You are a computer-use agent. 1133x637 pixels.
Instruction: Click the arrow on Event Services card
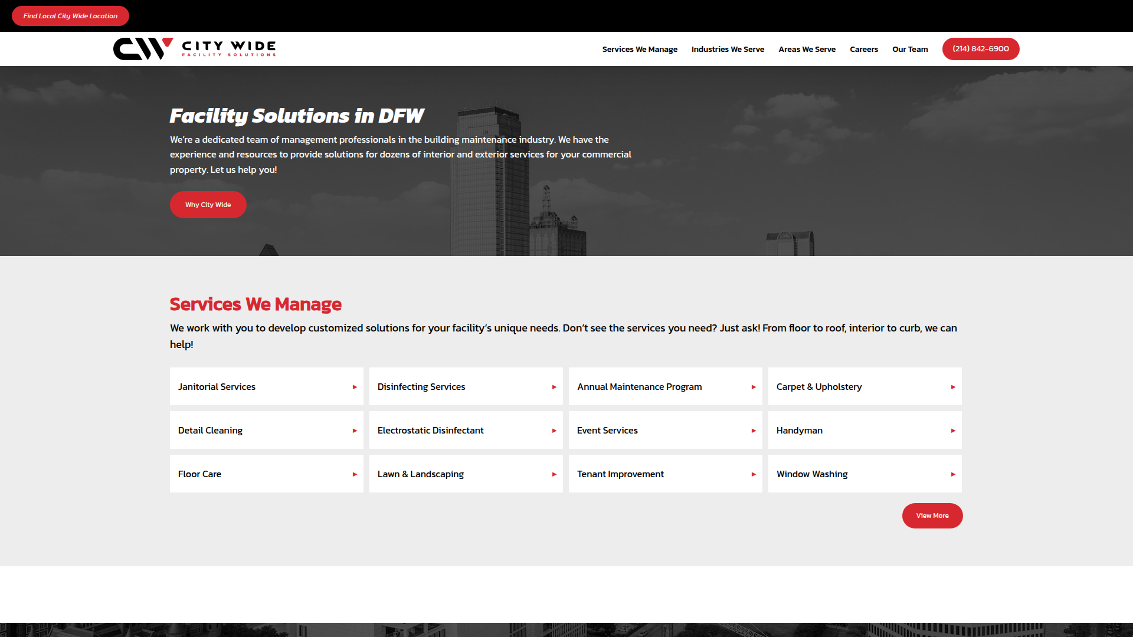754,431
